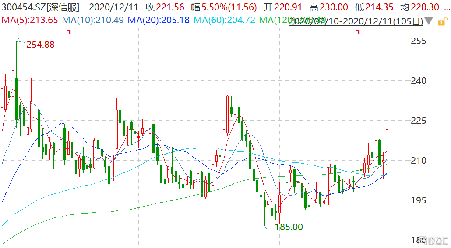Viewport: 451px width, 248px height.
Task: Click the open price 220.91 value
Action: [288, 7]
